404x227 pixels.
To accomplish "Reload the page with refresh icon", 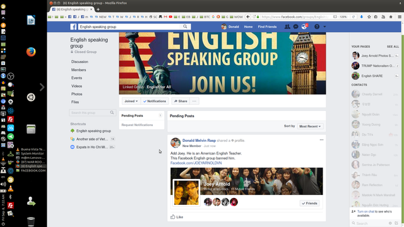I will tap(353, 17).
